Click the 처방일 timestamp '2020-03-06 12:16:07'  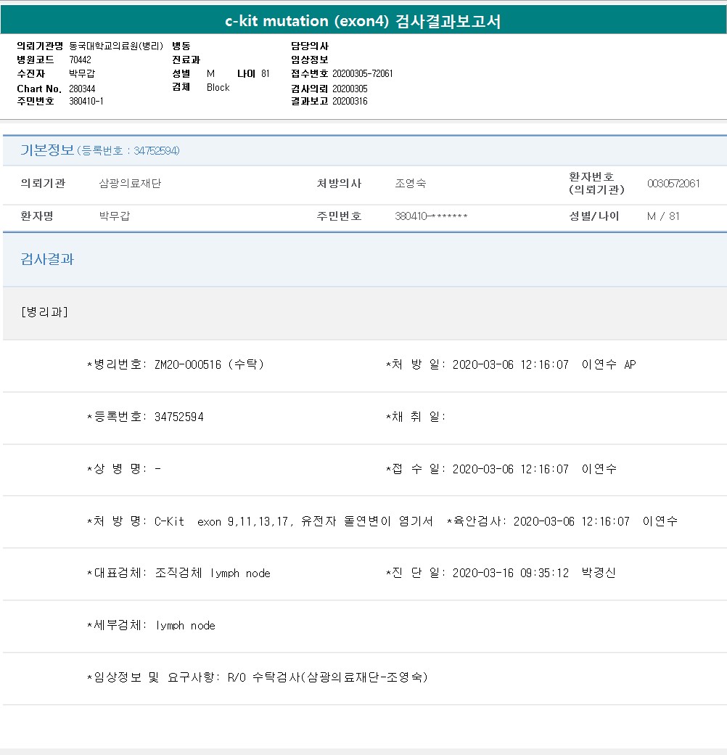pyautogui.click(x=511, y=364)
